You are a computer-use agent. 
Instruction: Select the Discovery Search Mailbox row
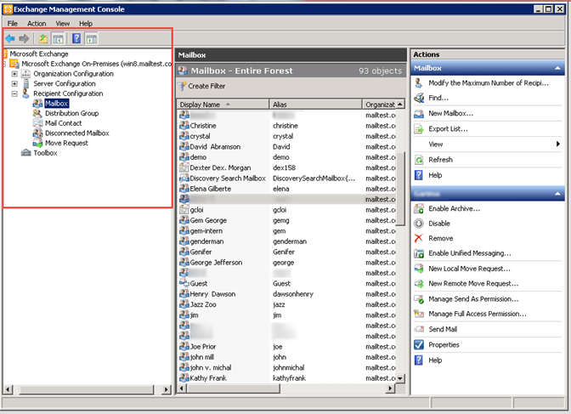click(x=287, y=179)
